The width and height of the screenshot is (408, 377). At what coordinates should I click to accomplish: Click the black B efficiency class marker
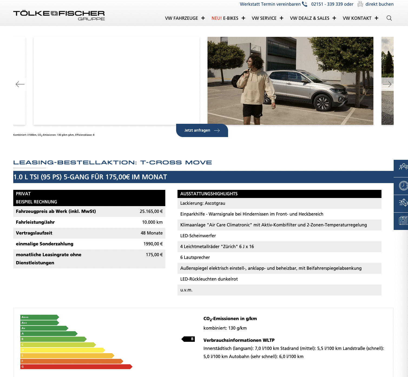pos(188,339)
